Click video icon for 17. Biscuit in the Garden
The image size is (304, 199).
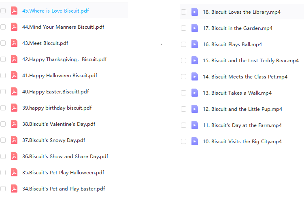pos(195,28)
